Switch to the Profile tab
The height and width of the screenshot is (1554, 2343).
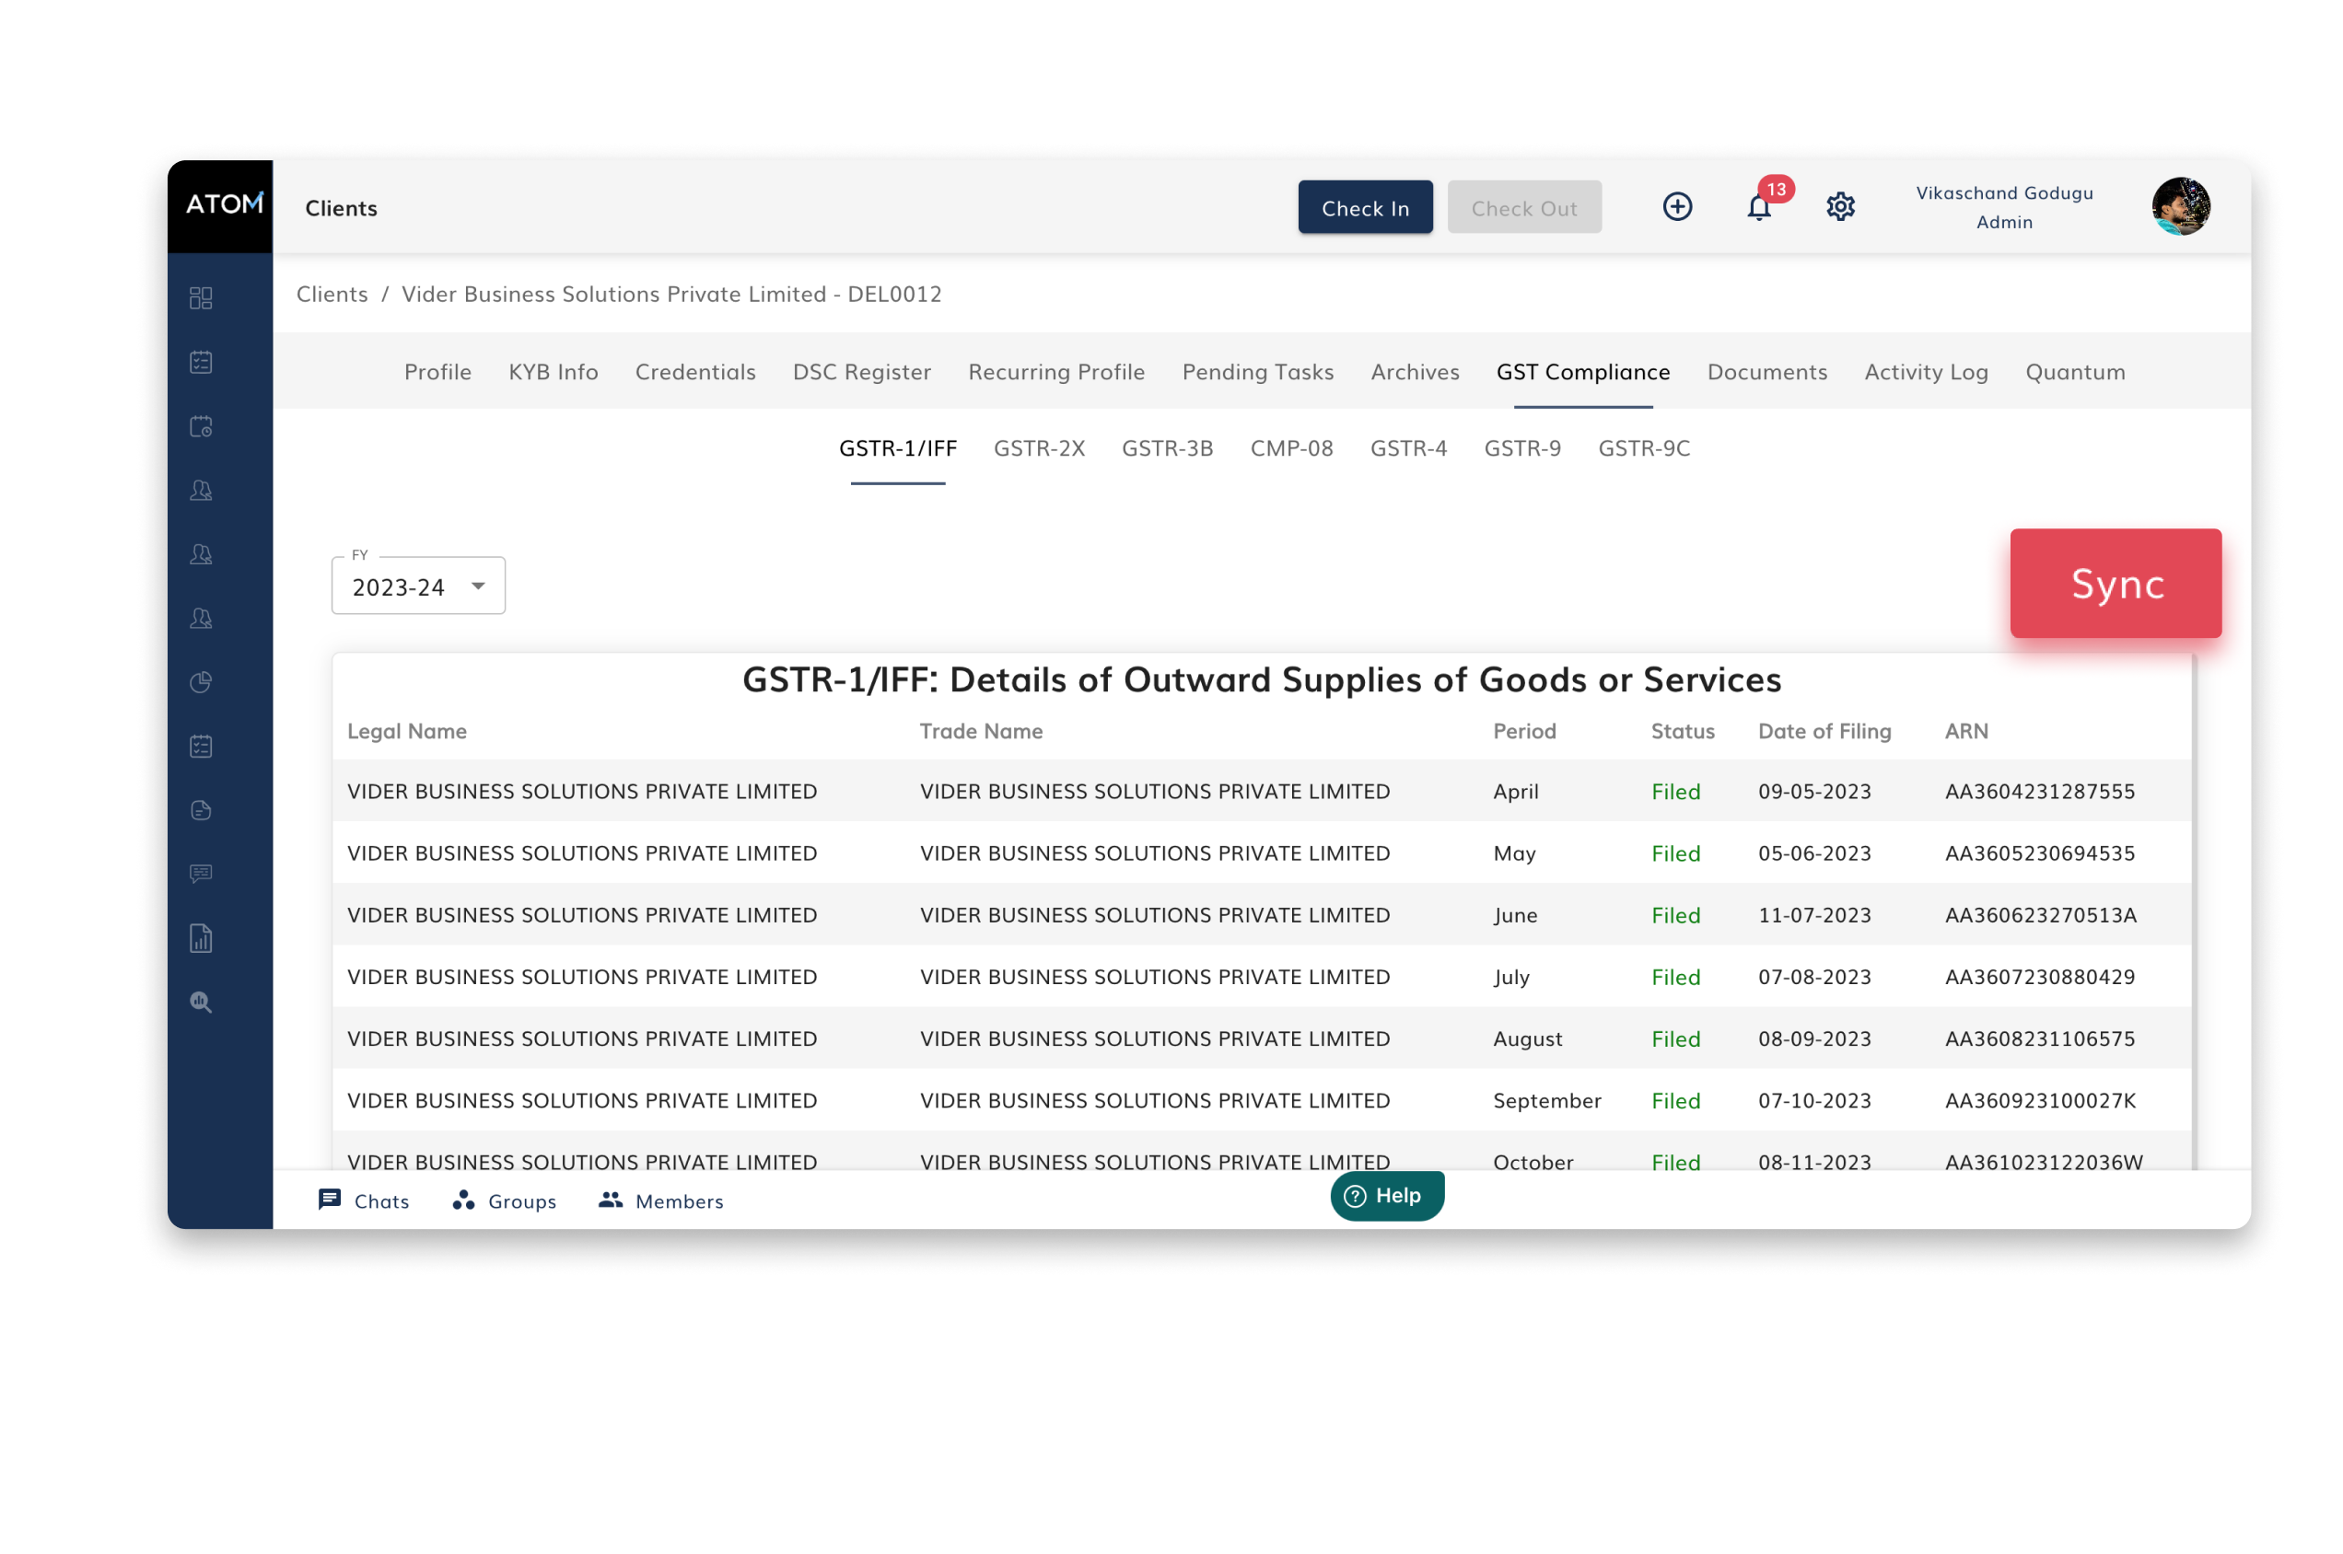438,373
